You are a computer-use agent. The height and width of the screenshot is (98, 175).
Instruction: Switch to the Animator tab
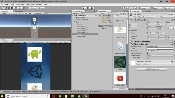[x=19, y=11]
